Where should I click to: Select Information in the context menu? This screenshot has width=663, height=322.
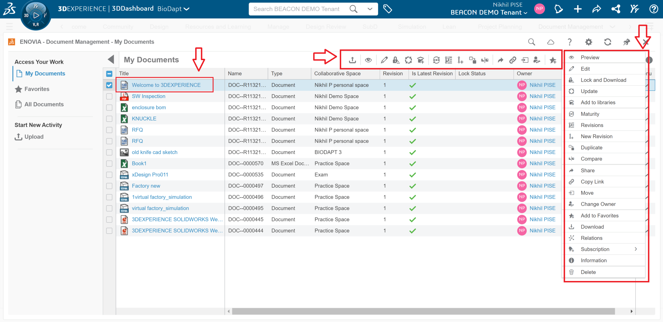tap(603, 260)
